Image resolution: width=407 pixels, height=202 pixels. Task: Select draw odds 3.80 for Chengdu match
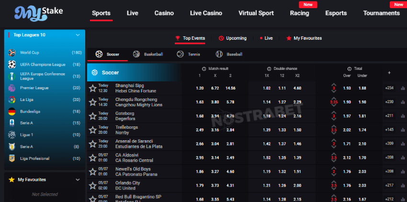click(215, 102)
